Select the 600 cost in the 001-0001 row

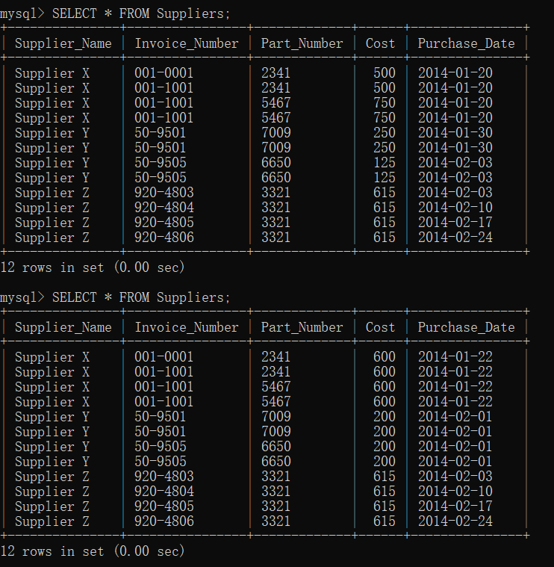[x=385, y=357]
